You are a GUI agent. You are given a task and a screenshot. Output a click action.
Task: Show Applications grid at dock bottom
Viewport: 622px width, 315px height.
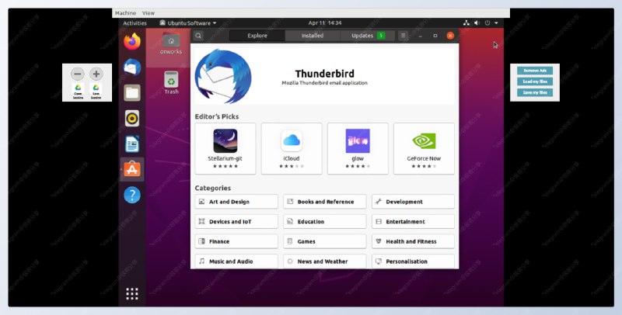coord(132,293)
